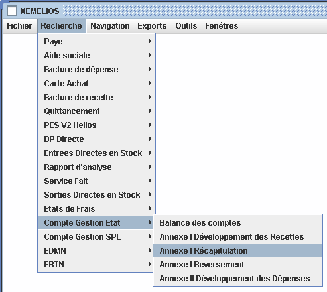327x292 pixels.
Task: Open the Navigation menu
Action: click(110, 26)
